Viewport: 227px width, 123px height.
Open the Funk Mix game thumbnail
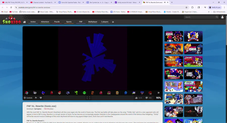[174, 86]
